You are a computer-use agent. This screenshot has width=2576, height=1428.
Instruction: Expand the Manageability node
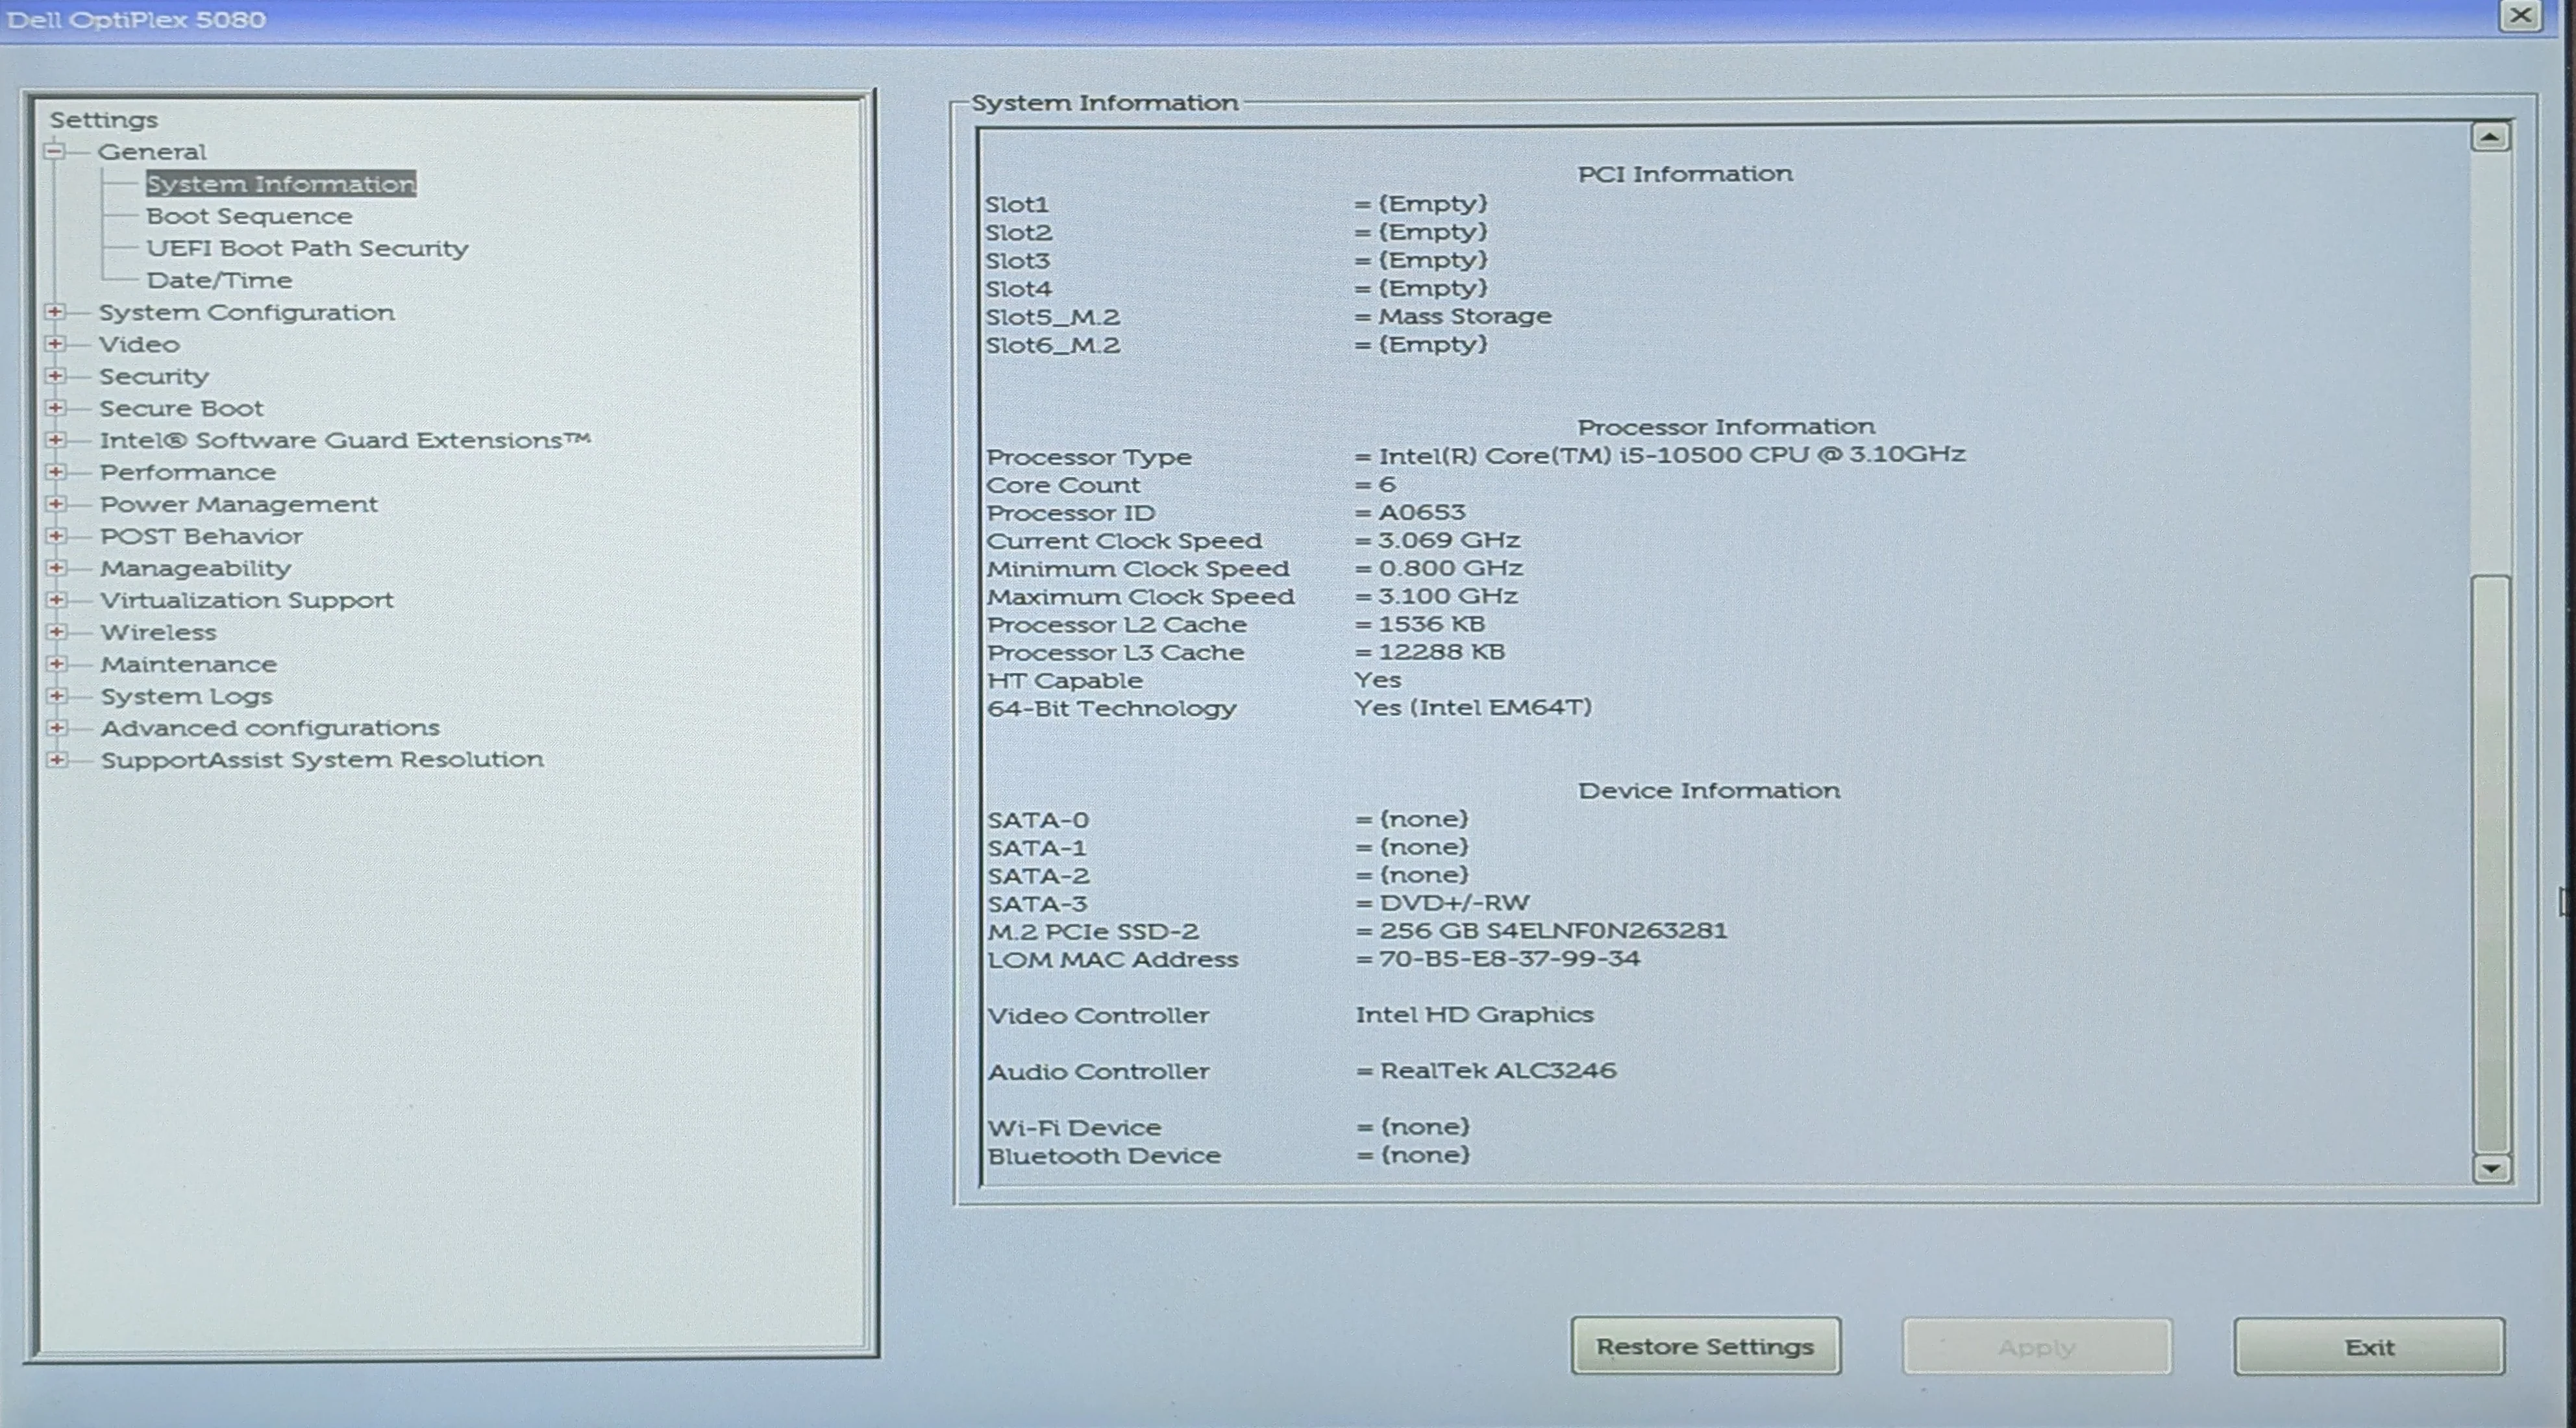[56, 568]
